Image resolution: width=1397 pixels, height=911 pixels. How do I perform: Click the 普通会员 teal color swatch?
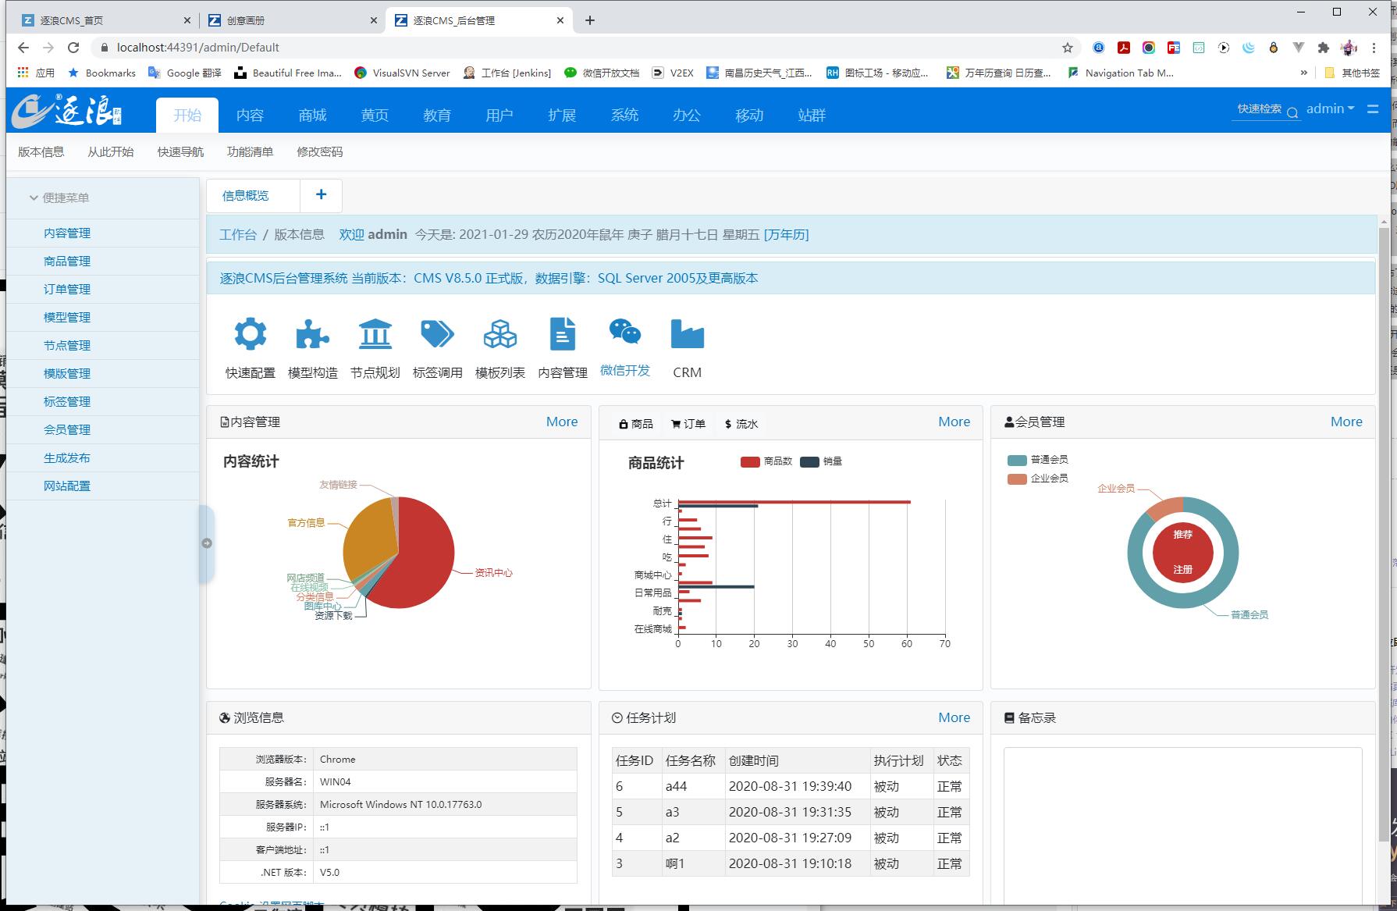point(1016,460)
